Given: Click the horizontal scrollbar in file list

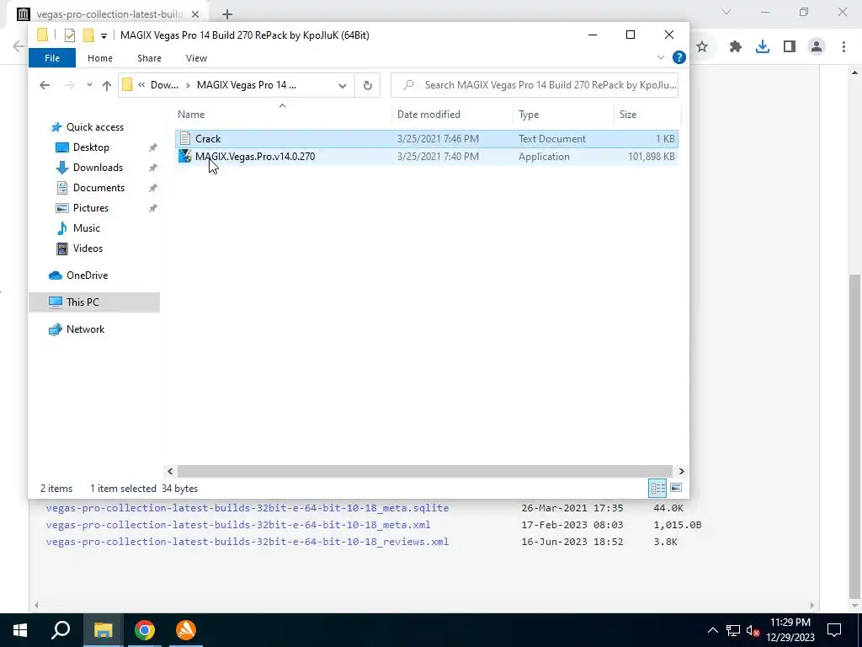Looking at the screenshot, I should click(425, 472).
